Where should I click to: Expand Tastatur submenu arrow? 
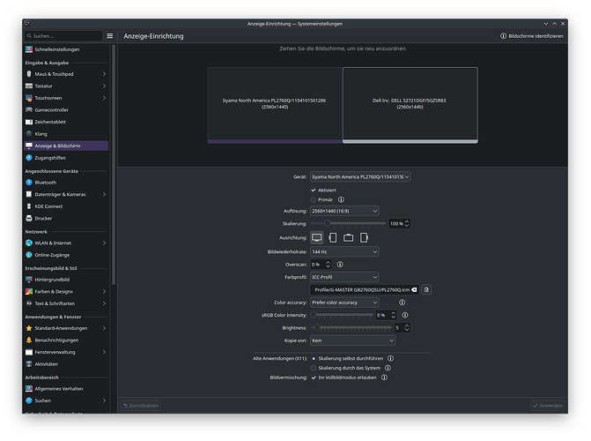coord(104,86)
